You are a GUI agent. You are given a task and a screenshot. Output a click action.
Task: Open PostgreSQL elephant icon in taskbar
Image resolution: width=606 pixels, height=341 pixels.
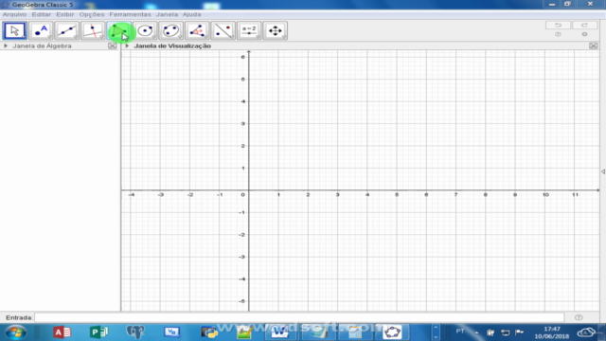(x=135, y=332)
